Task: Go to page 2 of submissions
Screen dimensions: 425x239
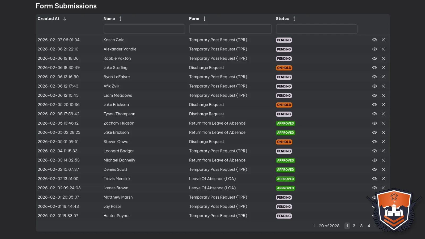Action: coord(354,226)
